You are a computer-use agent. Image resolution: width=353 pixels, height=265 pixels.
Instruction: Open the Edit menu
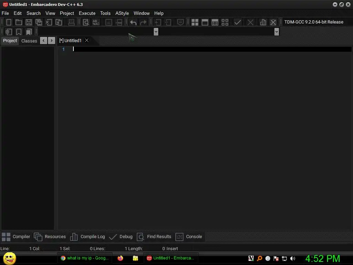[18, 13]
